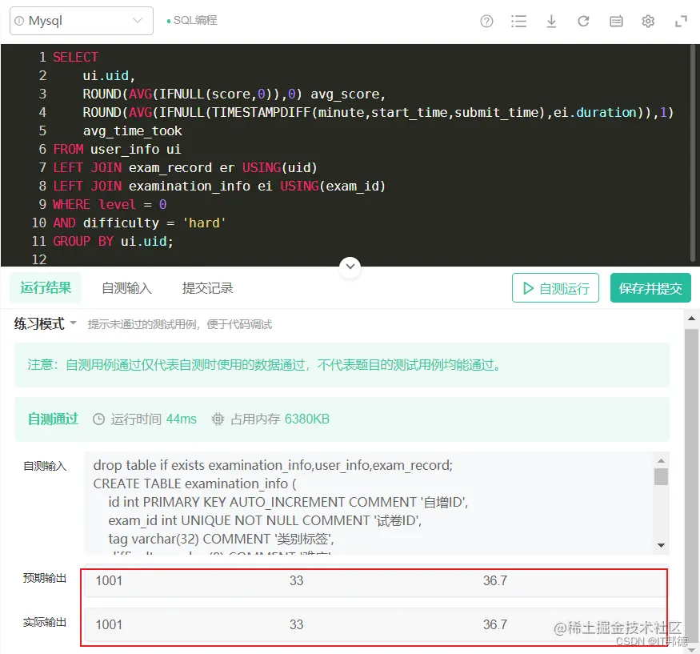Click avg_score alias on line 3
This screenshot has height=654, width=700.
tap(347, 94)
